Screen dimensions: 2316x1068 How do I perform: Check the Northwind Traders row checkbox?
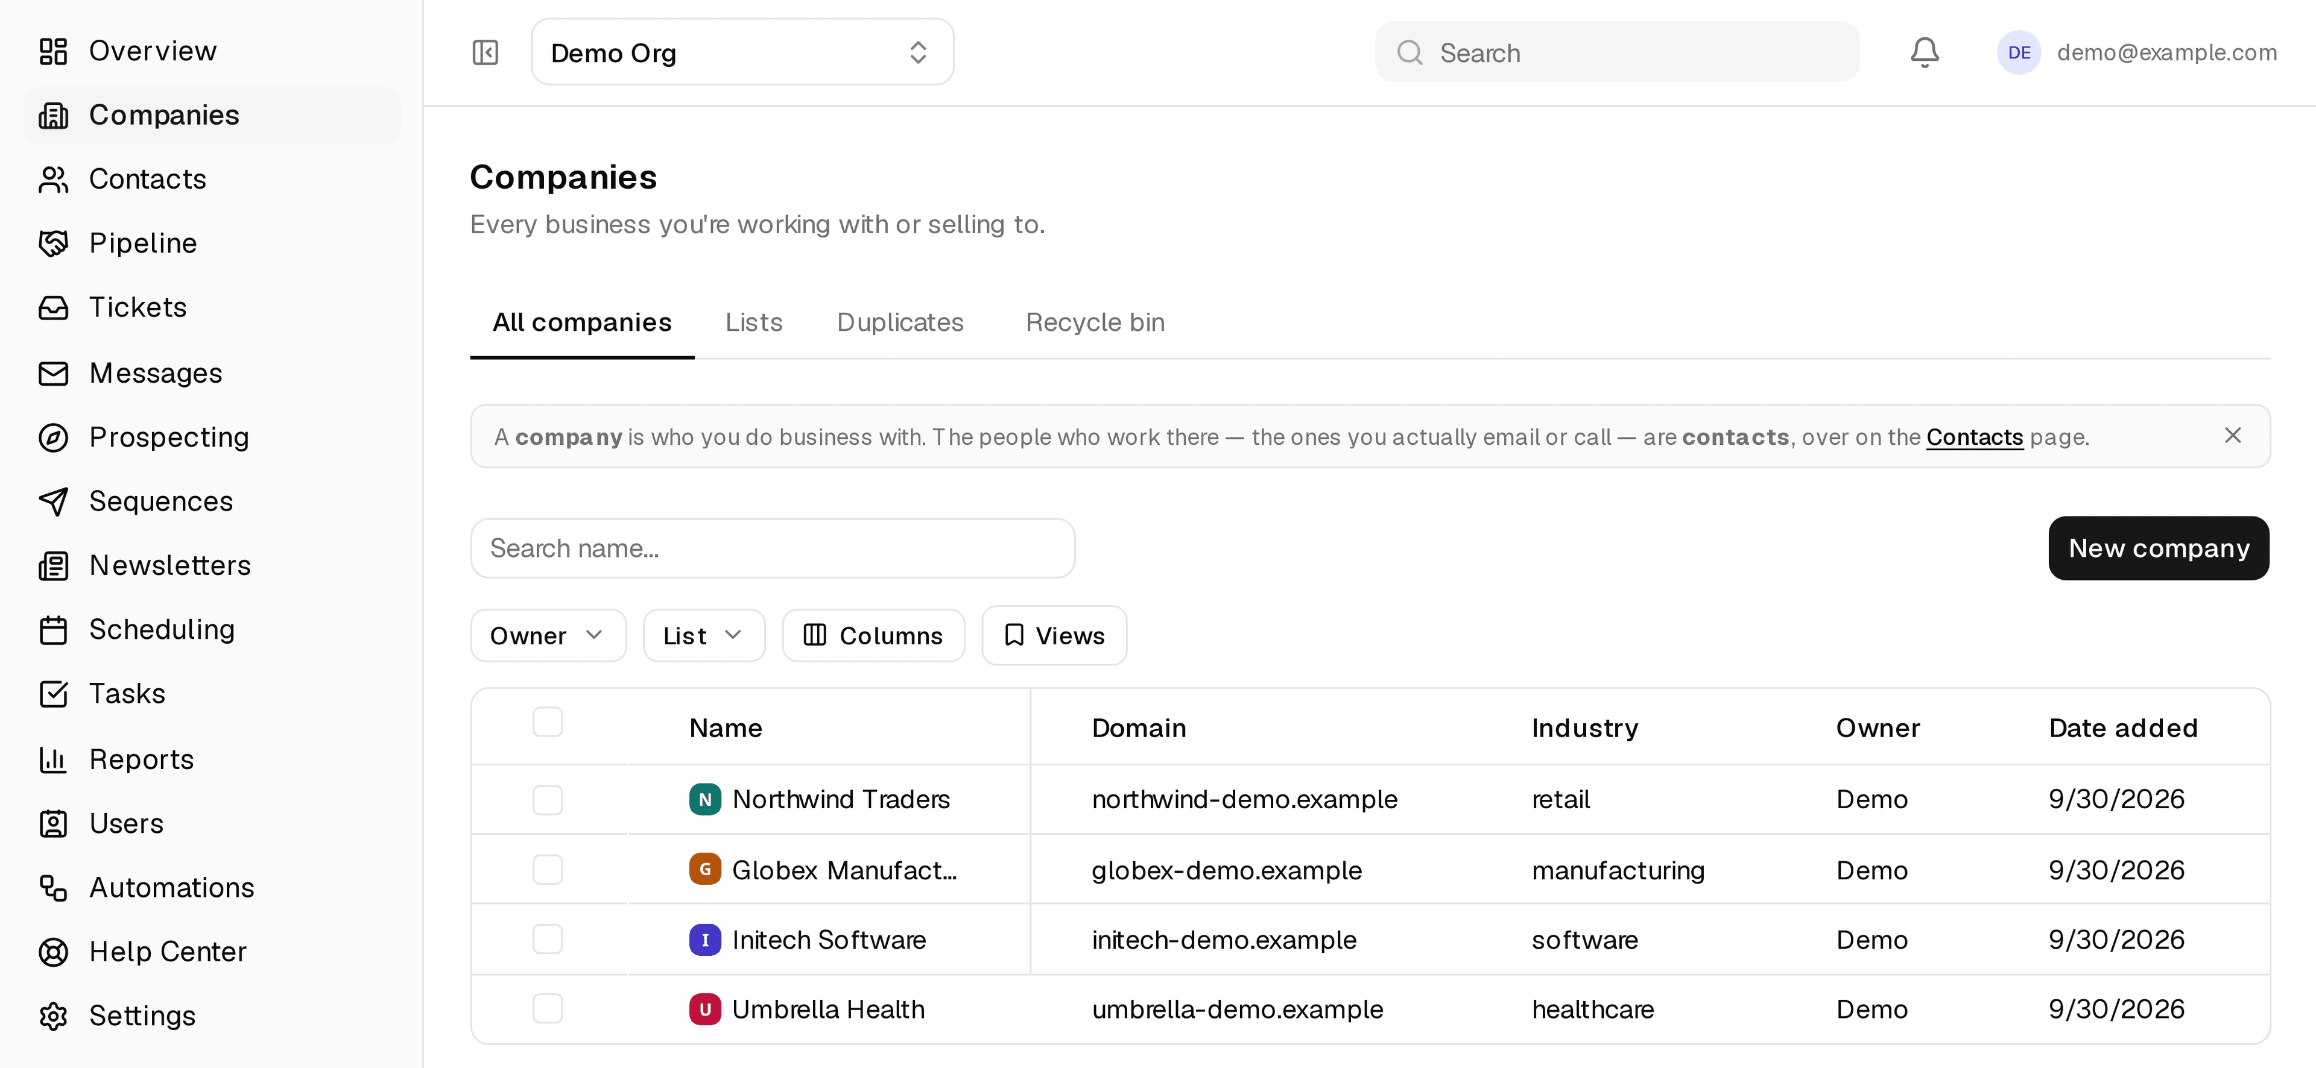point(548,799)
